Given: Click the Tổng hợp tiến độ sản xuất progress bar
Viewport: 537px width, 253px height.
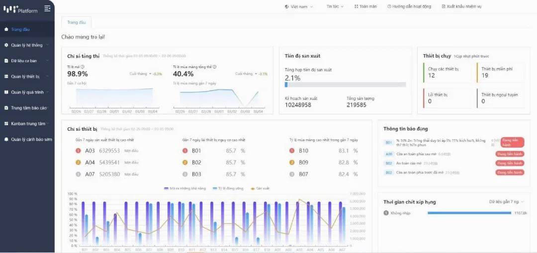Looking at the screenshot, I should (345, 84).
